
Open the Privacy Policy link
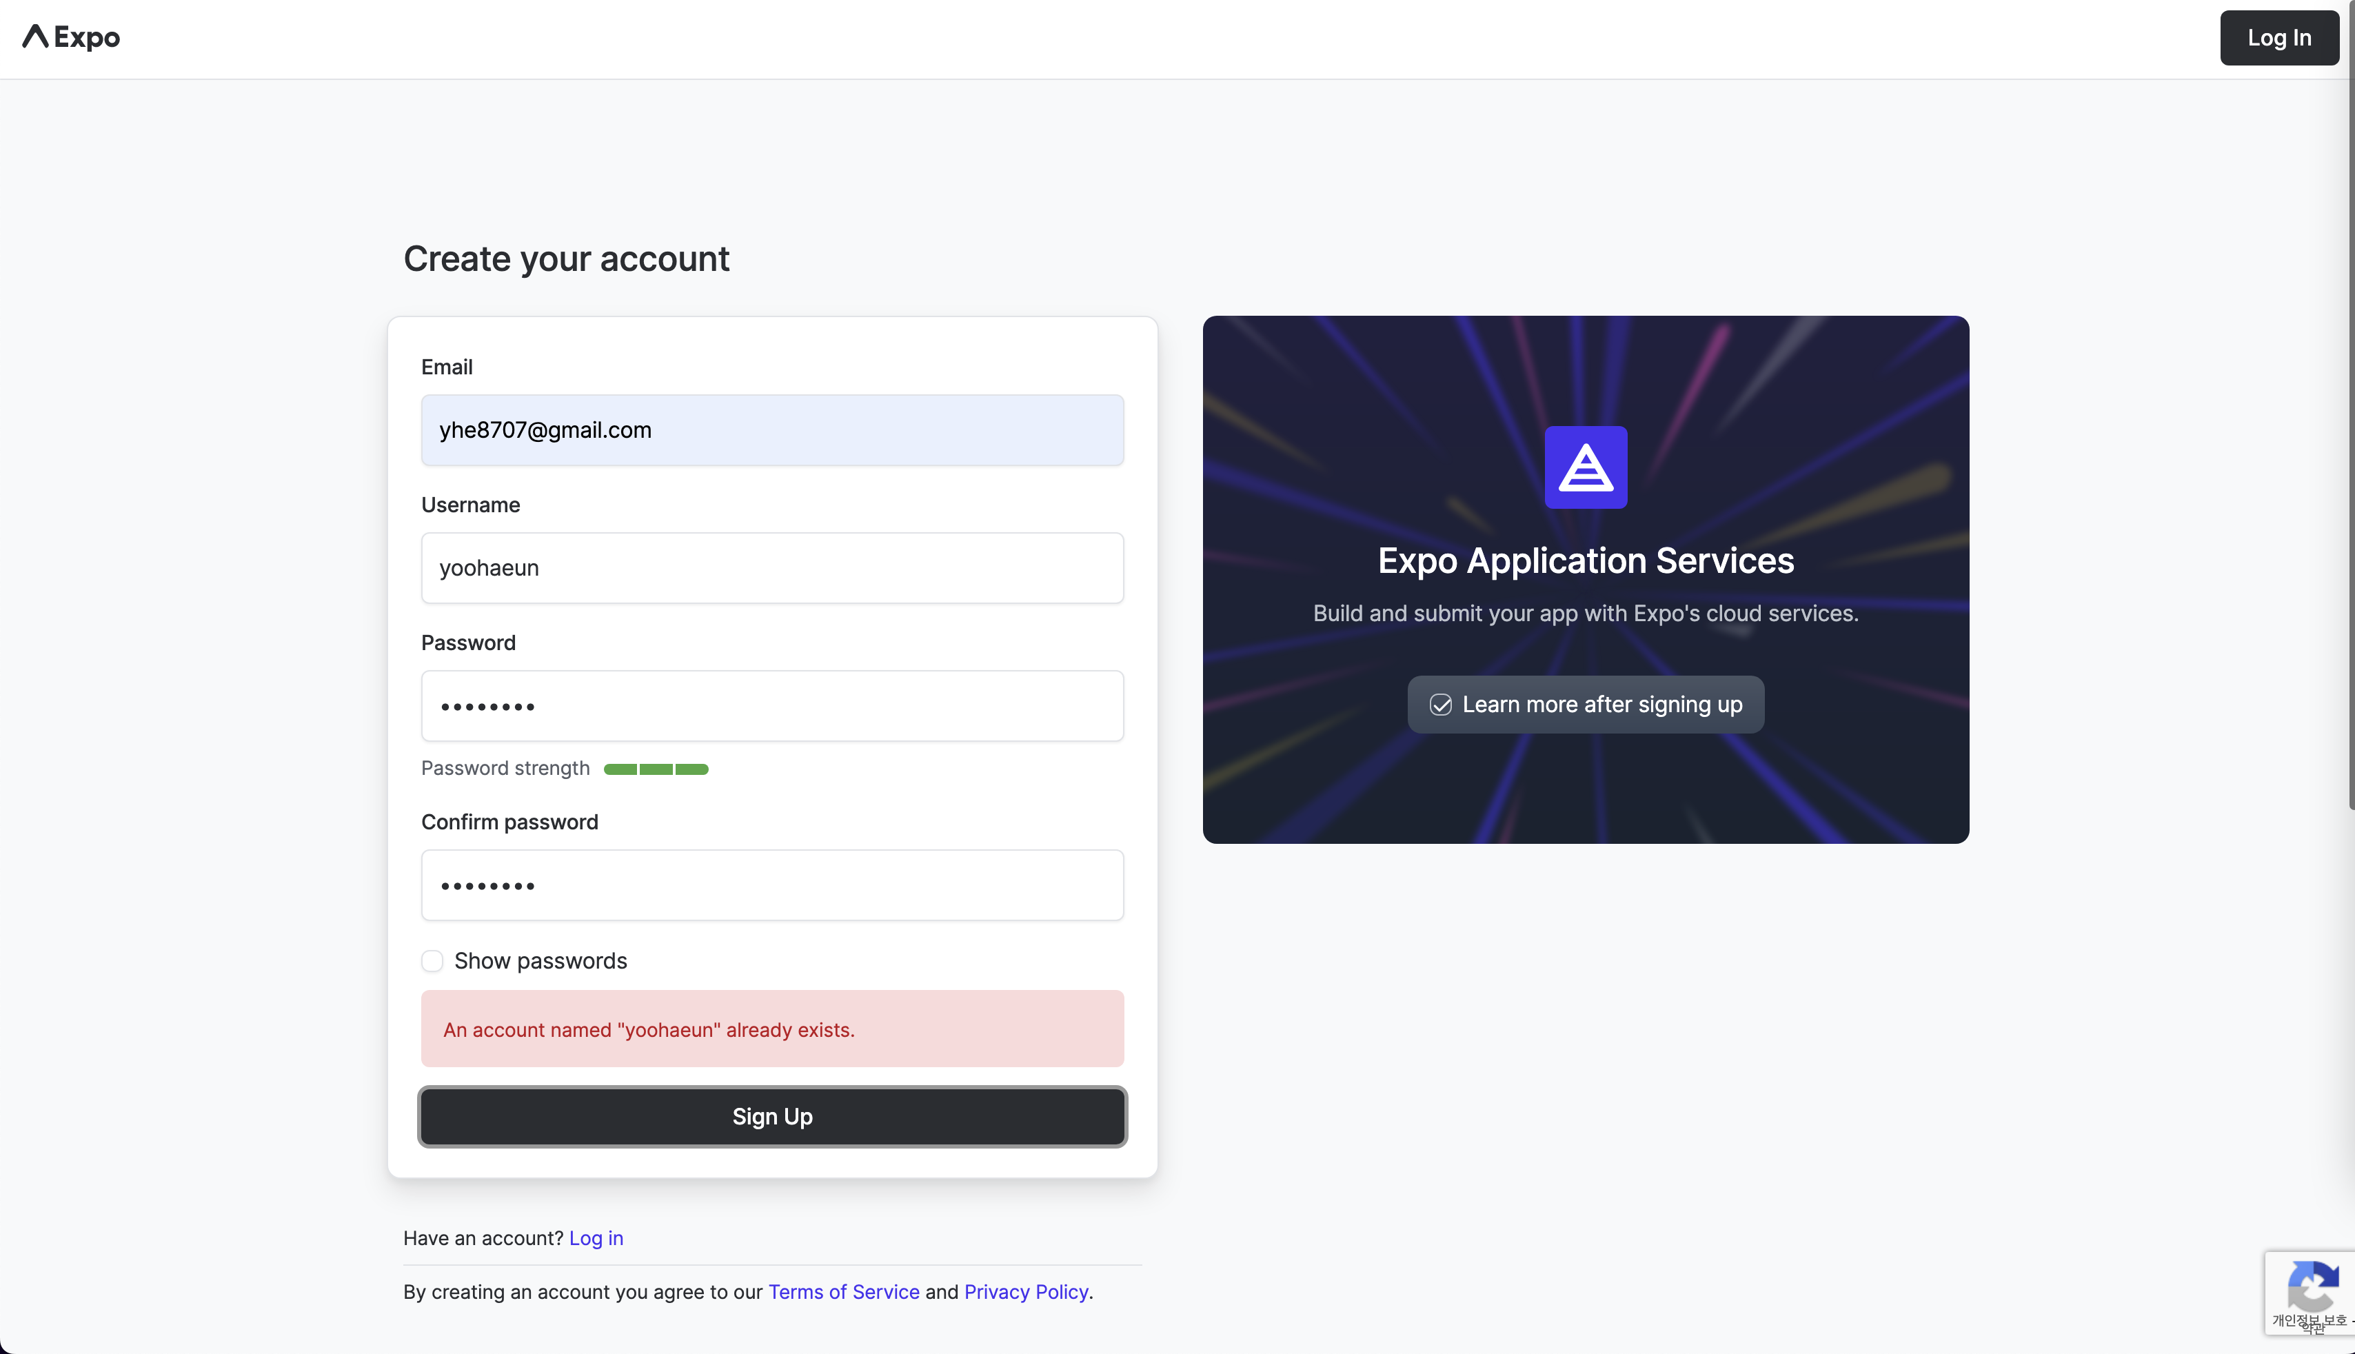pos(1026,1292)
